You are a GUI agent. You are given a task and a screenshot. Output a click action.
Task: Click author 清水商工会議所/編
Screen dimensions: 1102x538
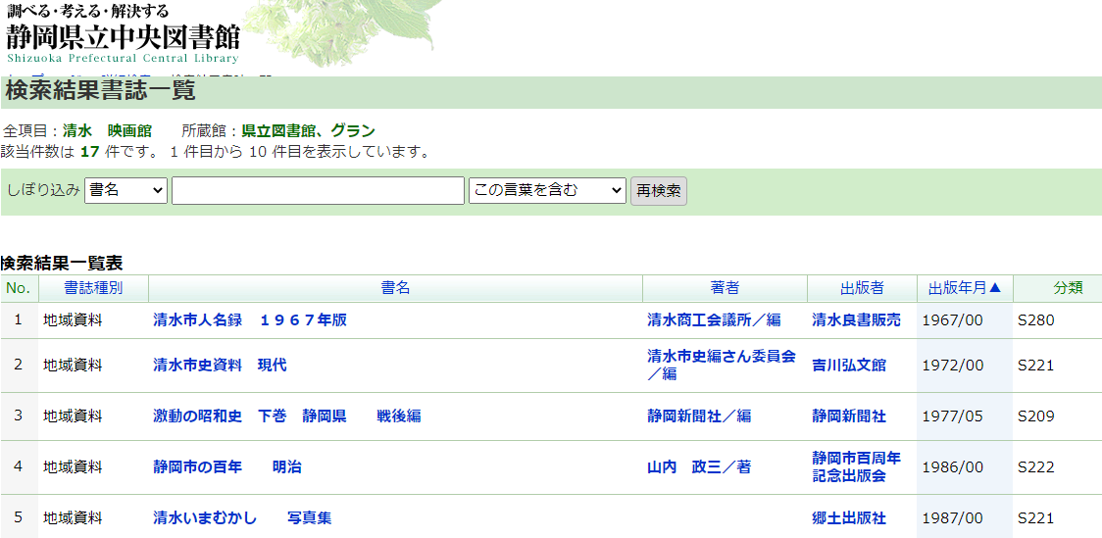pos(714,320)
